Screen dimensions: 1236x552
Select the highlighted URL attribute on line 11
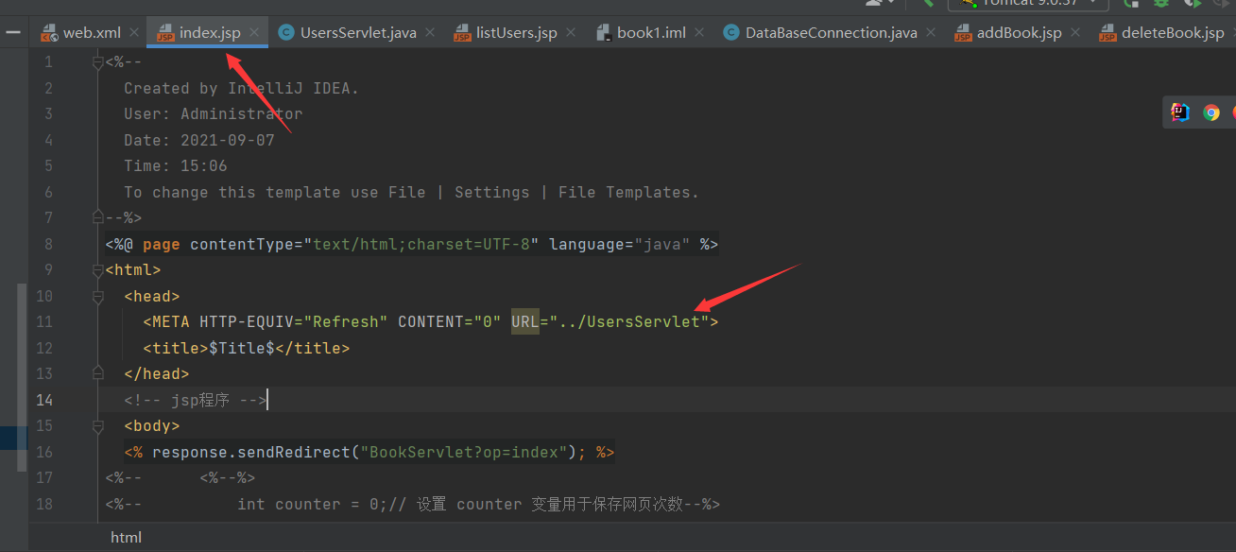(x=524, y=321)
